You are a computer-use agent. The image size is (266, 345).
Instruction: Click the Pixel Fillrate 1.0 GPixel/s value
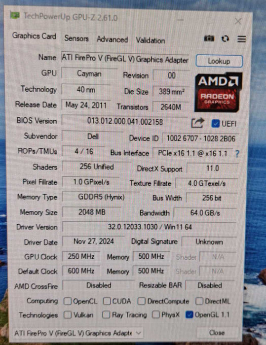91,182
